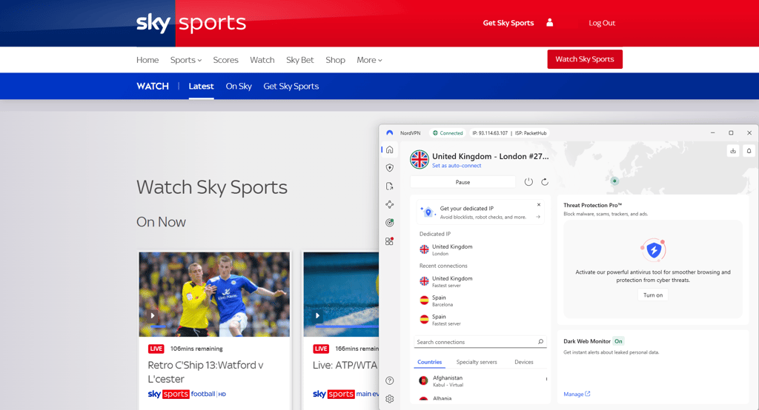Click the IP: 93.114.63.107 label
The image size is (759, 410).
(x=490, y=133)
